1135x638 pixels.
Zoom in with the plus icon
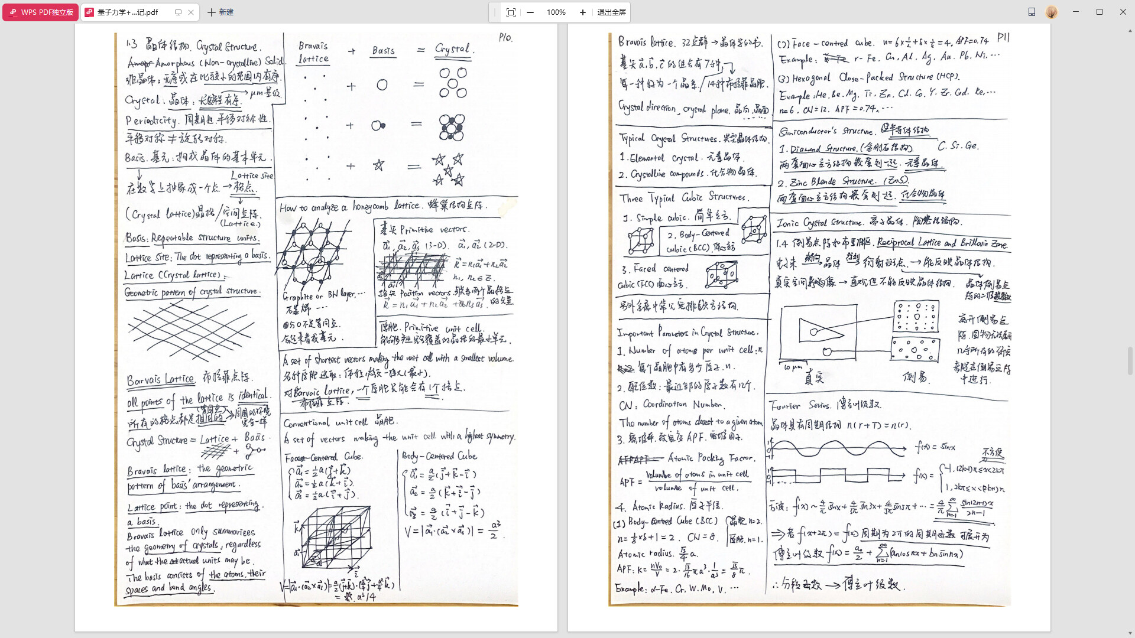582,12
